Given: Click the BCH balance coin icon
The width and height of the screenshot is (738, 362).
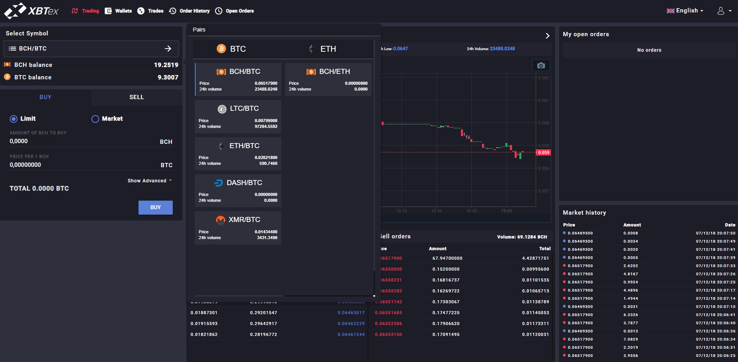Looking at the screenshot, I should pyautogui.click(x=7, y=65).
